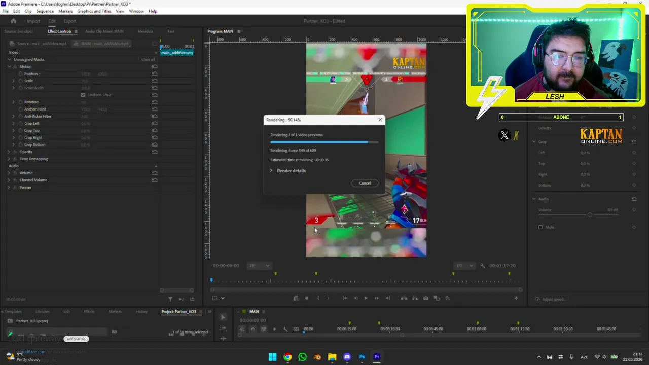The height and width of the screenshot is (365, 649).
Task: Expand the Opacity effect group
Action: (9, 152)
